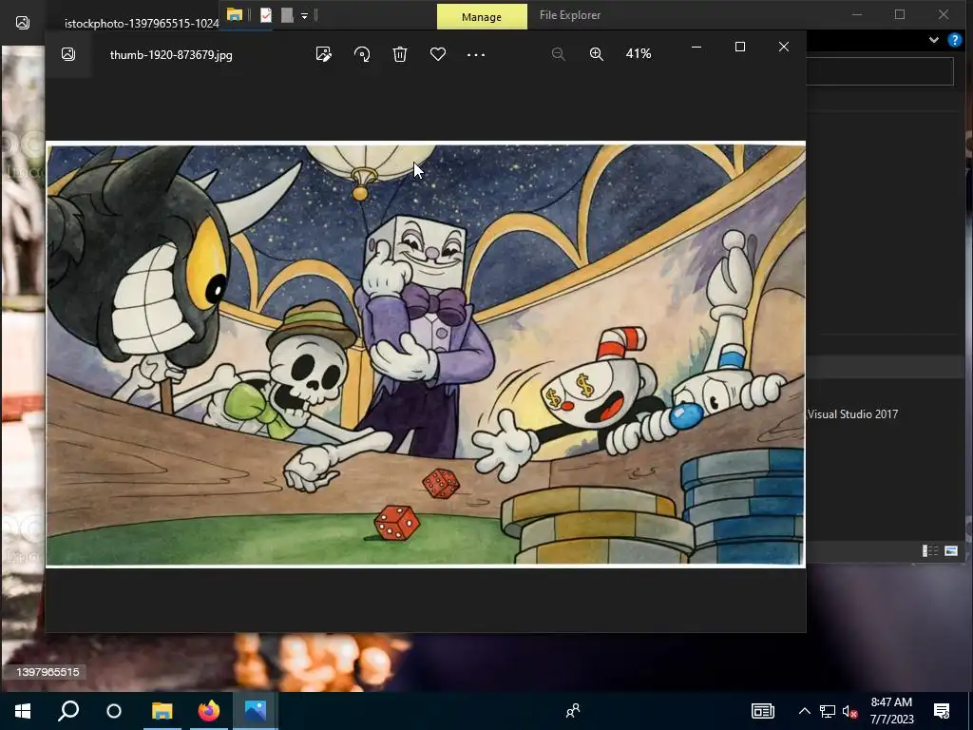The width and height of the screenshot is (973, 730).
Task: Click folder icon in File Explorer title bar
Action: [234, 15]
